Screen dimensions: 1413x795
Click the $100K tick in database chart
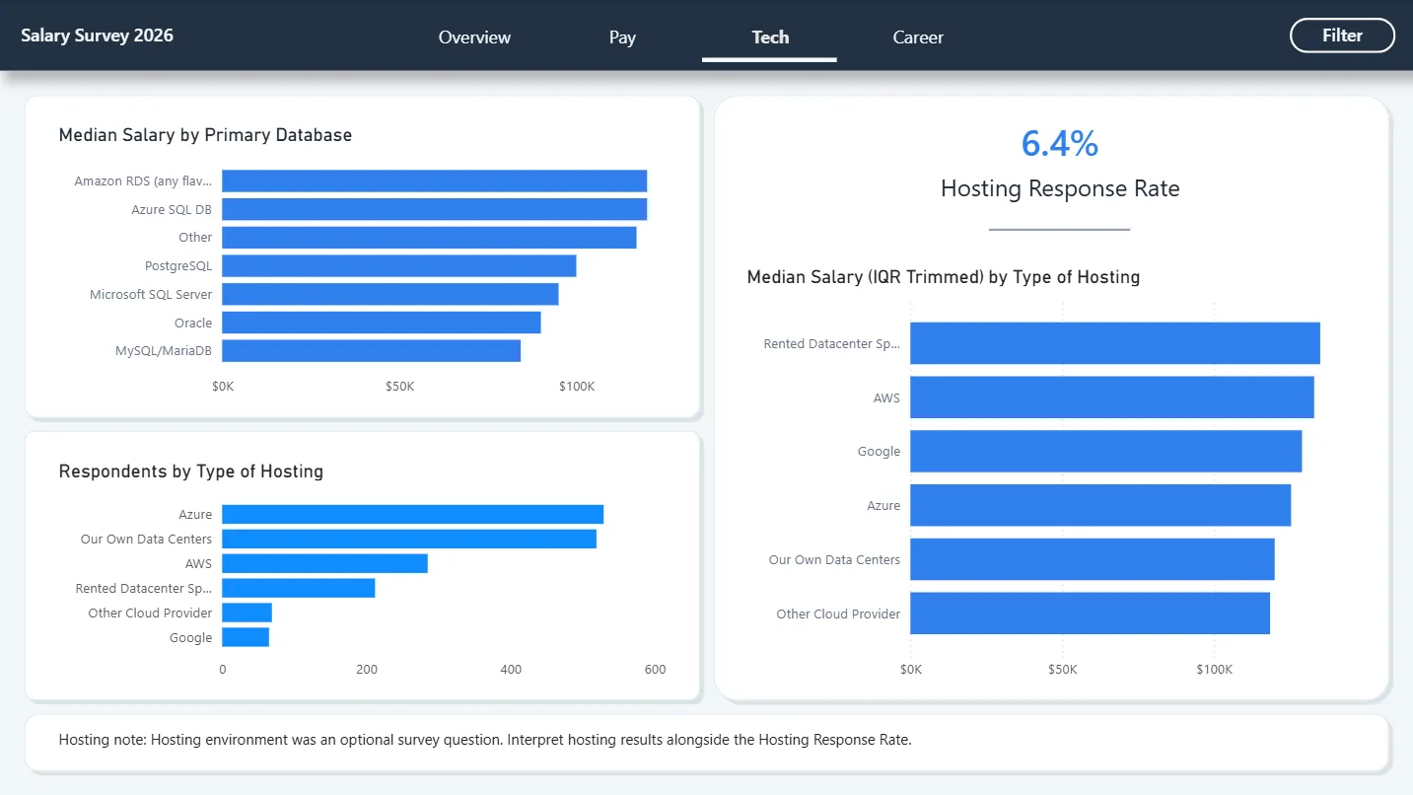[577, 387]
